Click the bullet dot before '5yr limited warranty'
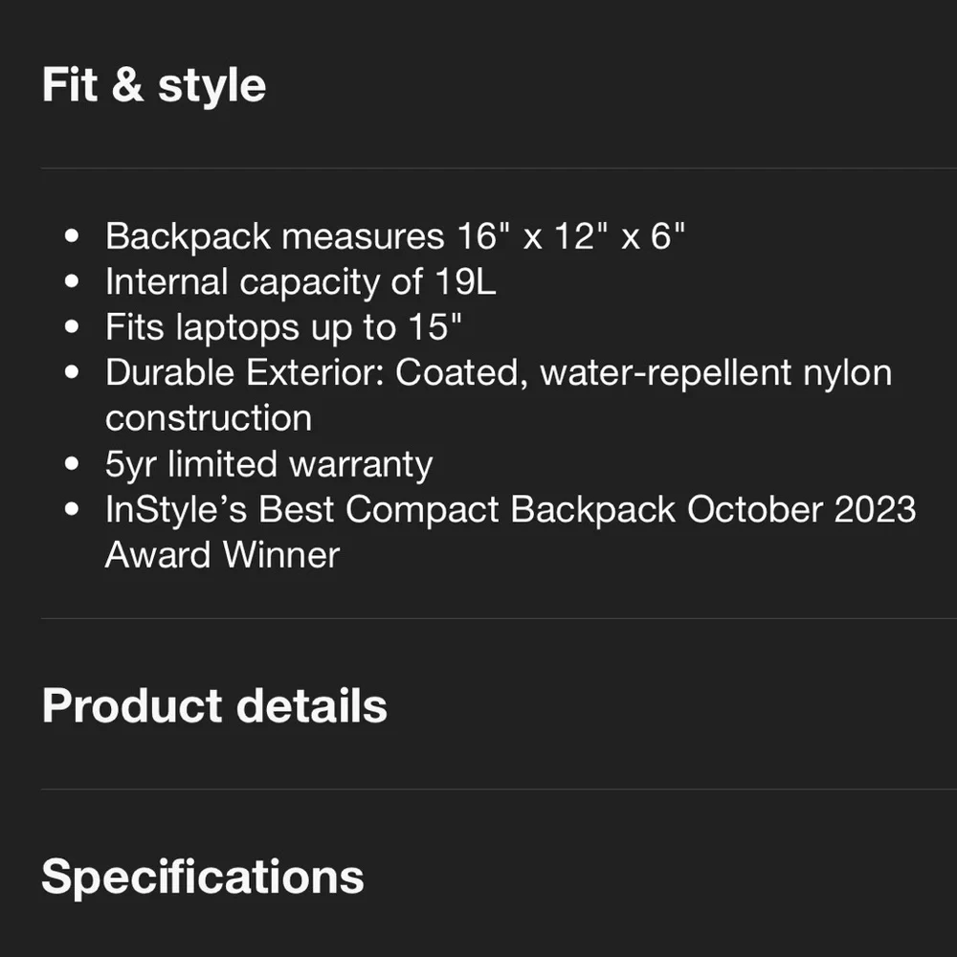The height and width of the screenshot is (957, 957). [72, 465]
